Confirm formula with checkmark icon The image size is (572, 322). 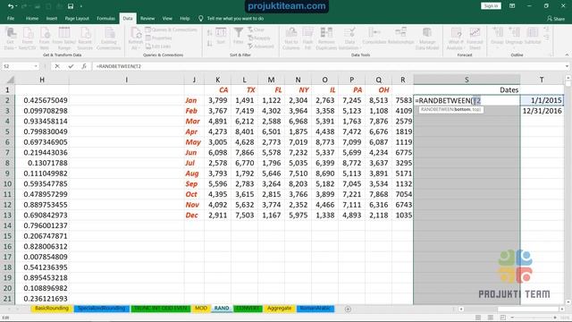[71, 66]
